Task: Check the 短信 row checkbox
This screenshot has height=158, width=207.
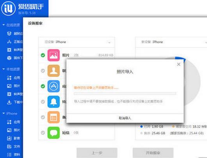Action: coord(43,133)
